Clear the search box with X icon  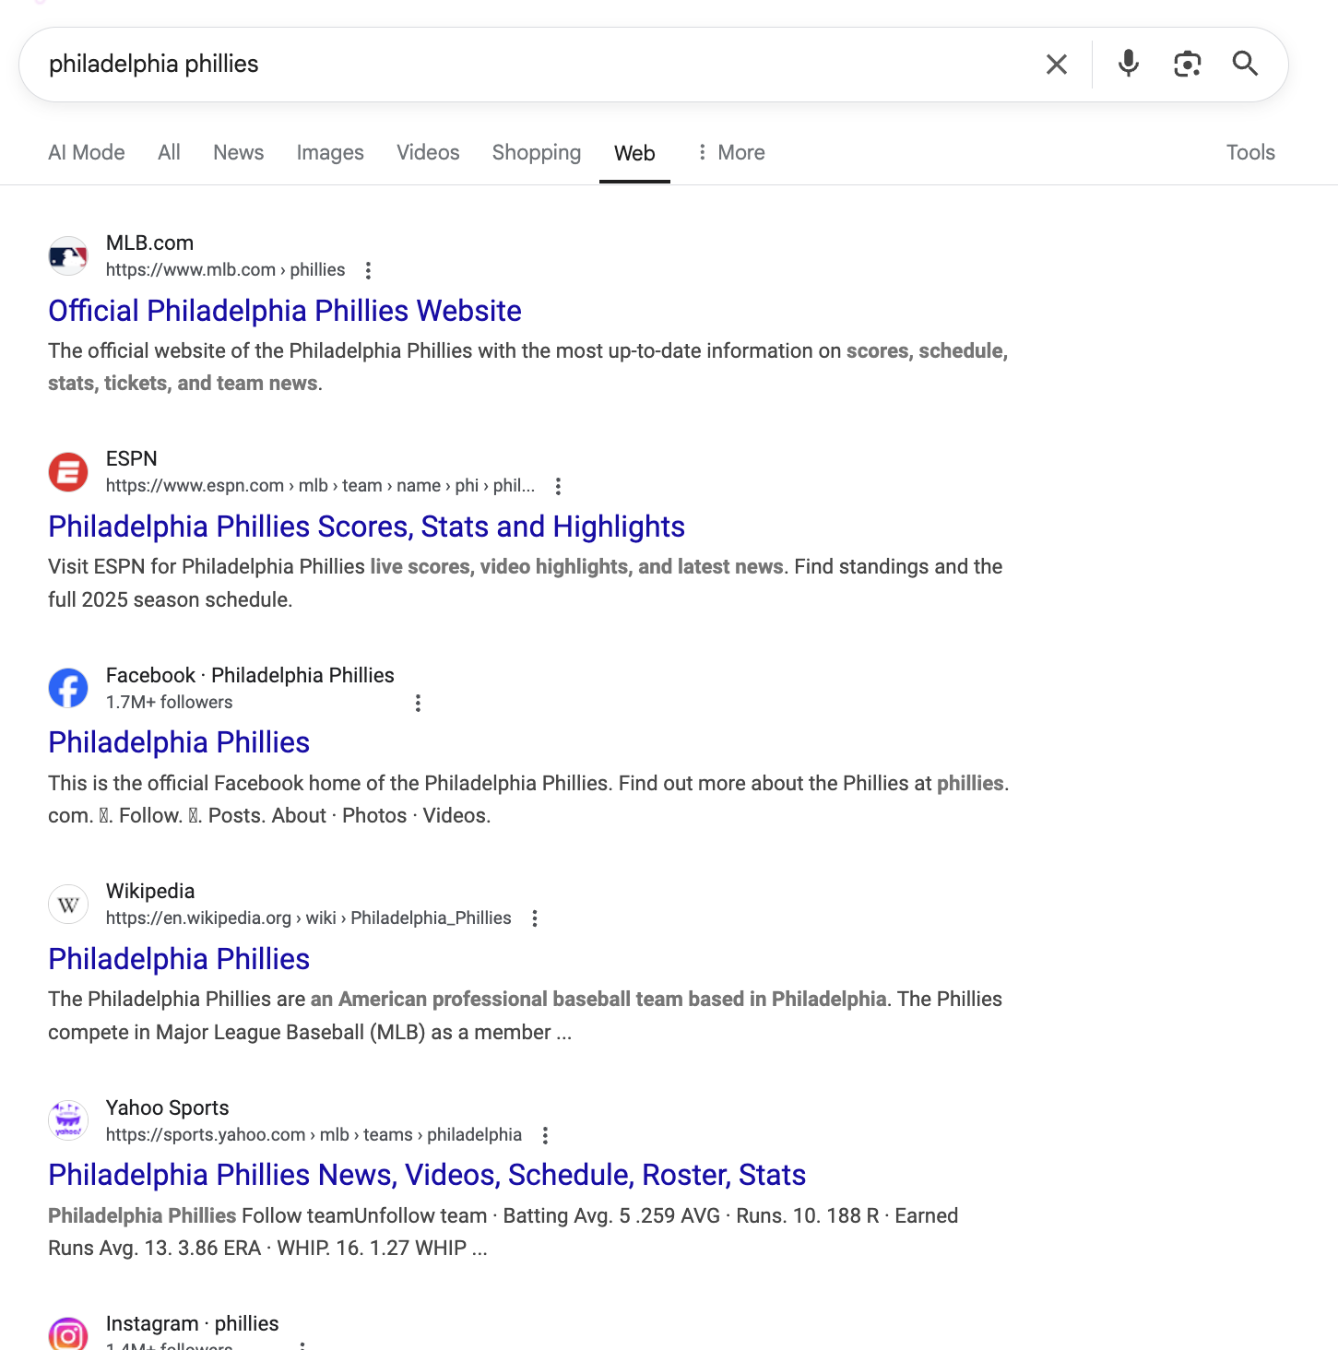pyautogui.click(x=1057, y=64)
